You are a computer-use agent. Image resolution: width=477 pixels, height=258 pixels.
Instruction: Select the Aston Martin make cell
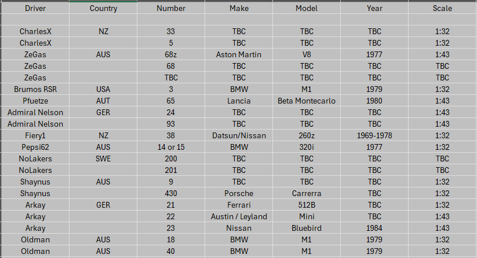click(x=239, y=54)
